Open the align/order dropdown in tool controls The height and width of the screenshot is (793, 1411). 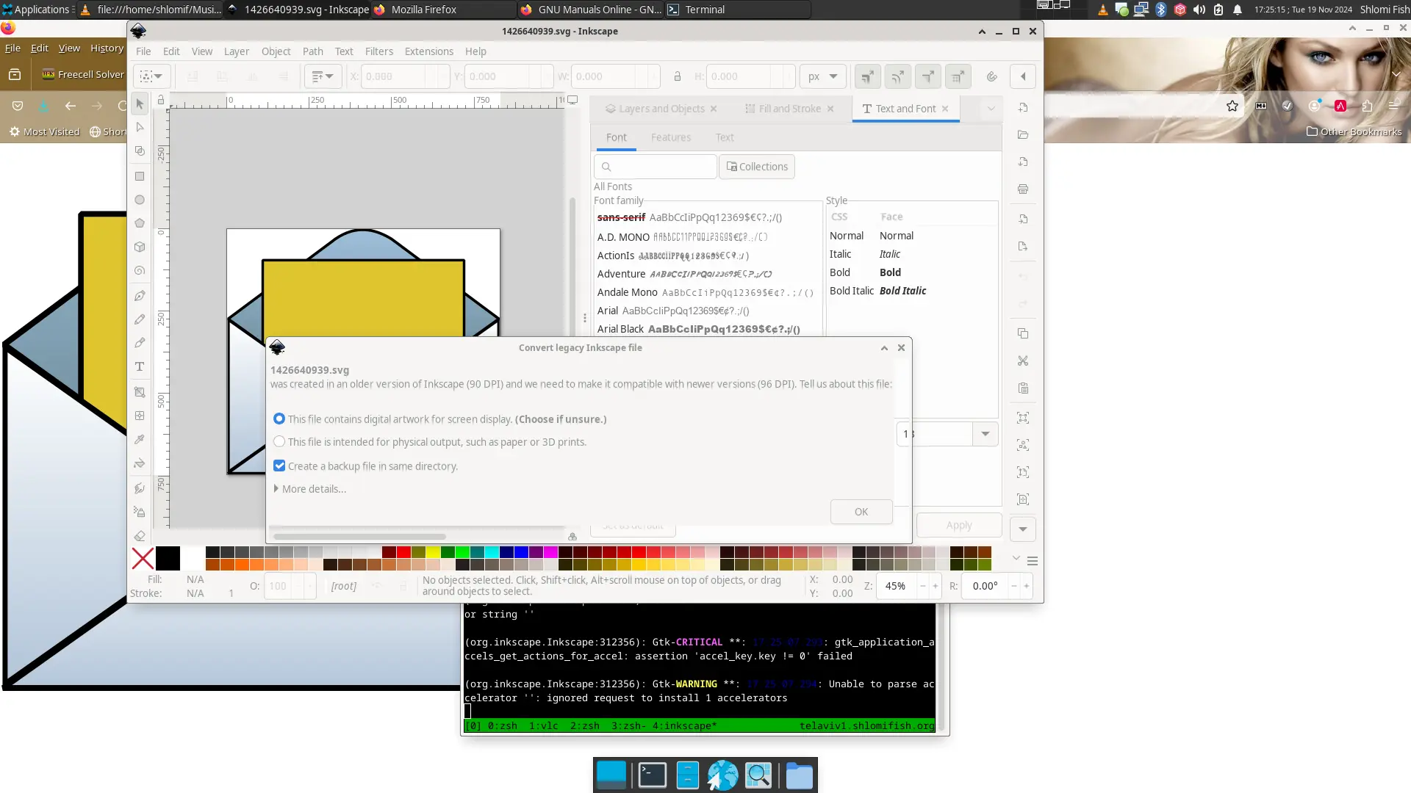[x=323, y=76]
